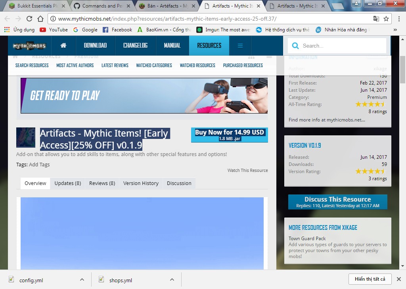This screenshot has width=406, height=289.
Task: Click Hiển thị tất cả downloads button
Action: point(370,279)
